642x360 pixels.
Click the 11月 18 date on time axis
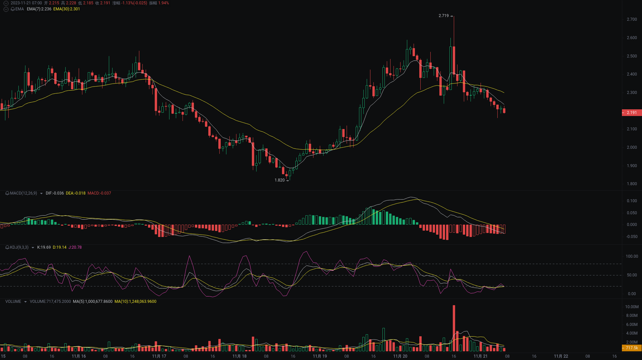pos(239,356)
